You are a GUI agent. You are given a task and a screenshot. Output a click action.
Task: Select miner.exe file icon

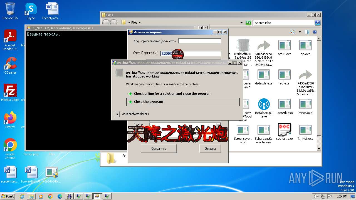(305, 106)
